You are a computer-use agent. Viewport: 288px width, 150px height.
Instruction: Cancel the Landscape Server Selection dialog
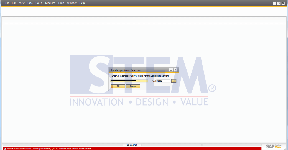(133, 86)
